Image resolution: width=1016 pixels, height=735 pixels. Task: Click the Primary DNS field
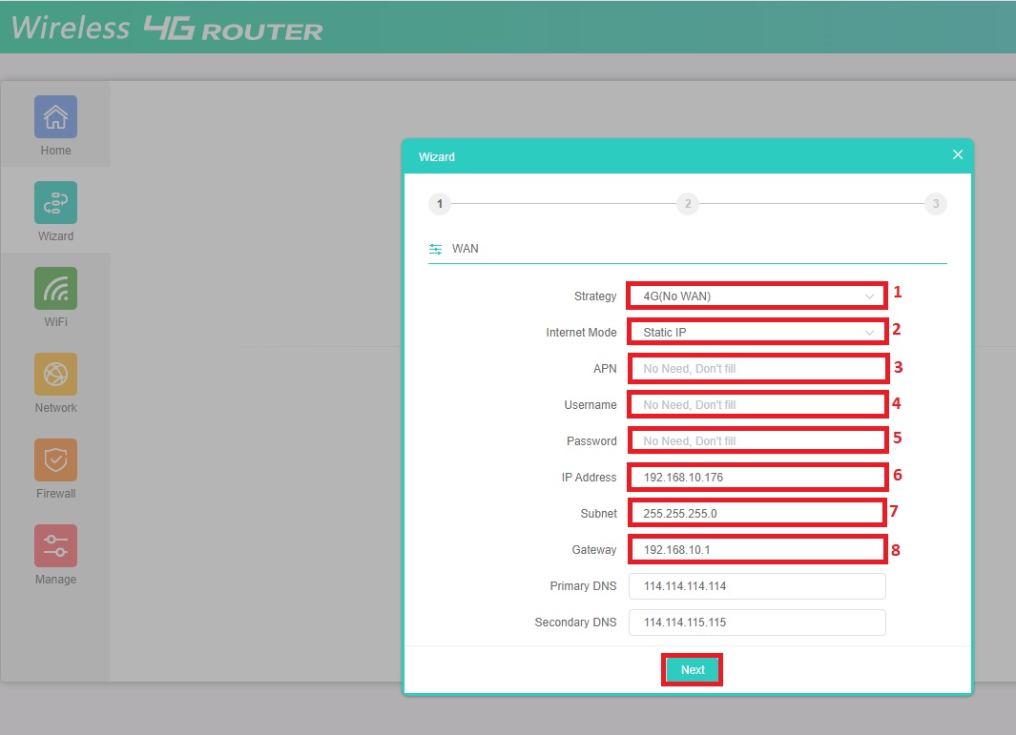tap(757, 586)
